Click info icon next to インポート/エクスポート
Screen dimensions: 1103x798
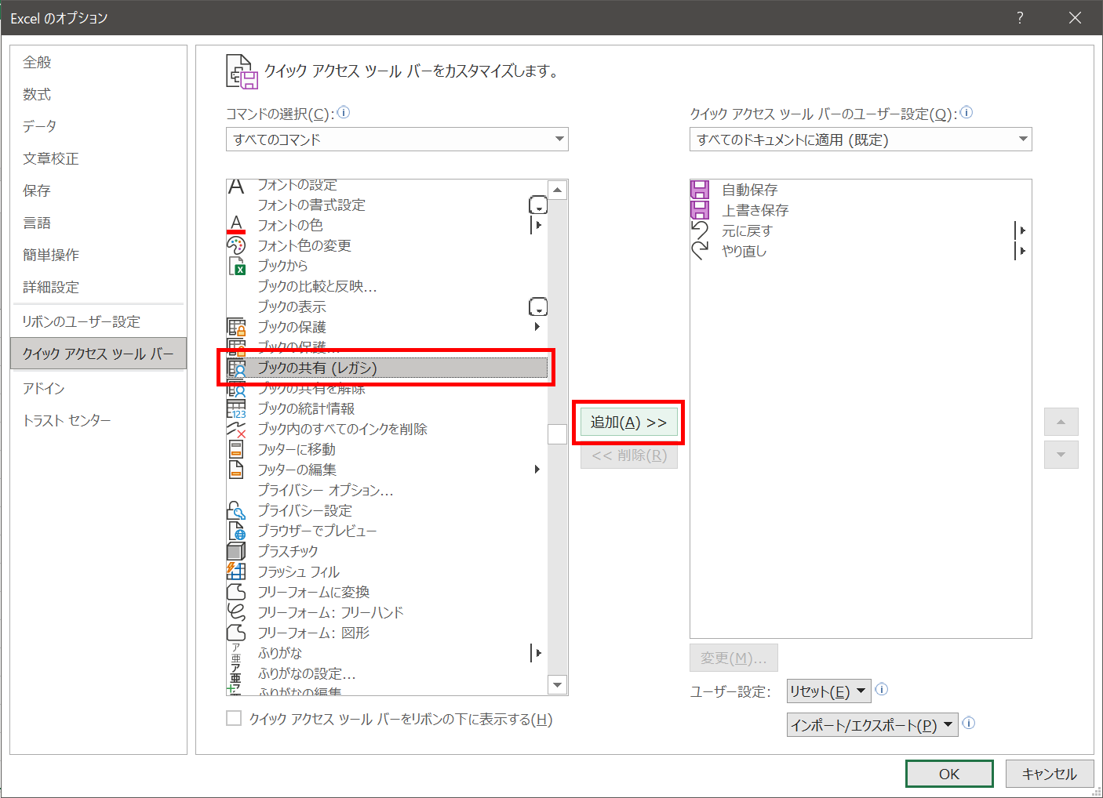(969, 723)
